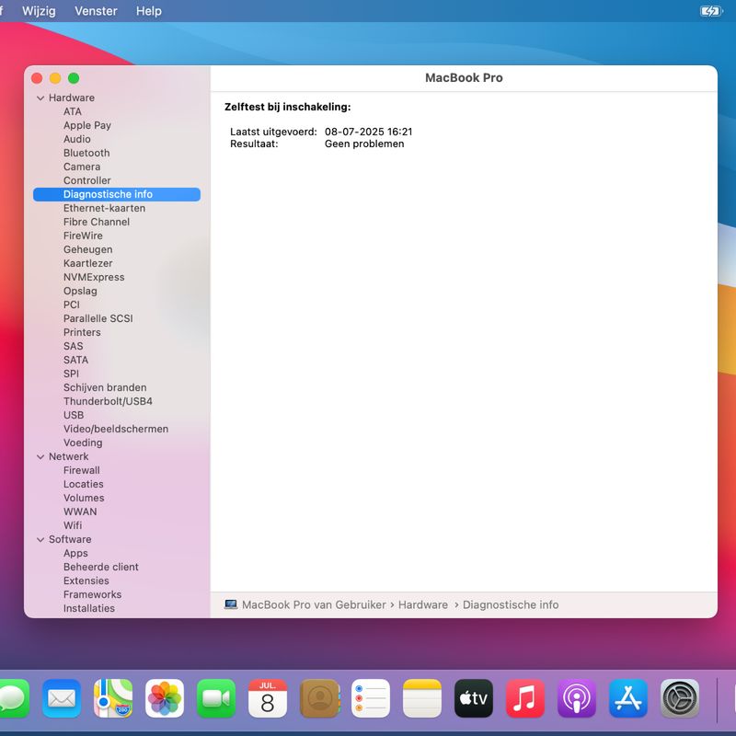Select ATA in the sidebar
Viewport: 736px width, 736px height.
coord(73,111)
